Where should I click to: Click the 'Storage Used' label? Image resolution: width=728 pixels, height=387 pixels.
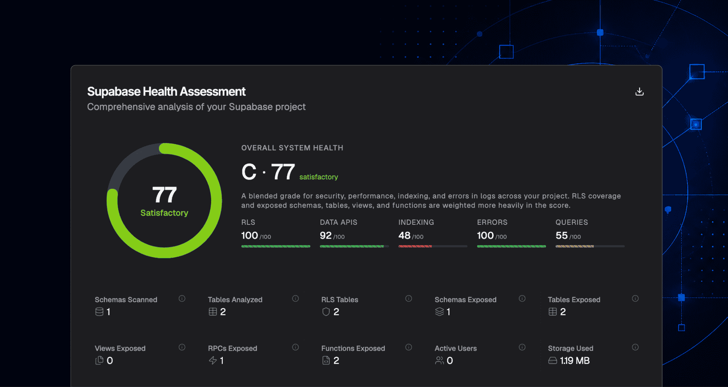[571, 348]
